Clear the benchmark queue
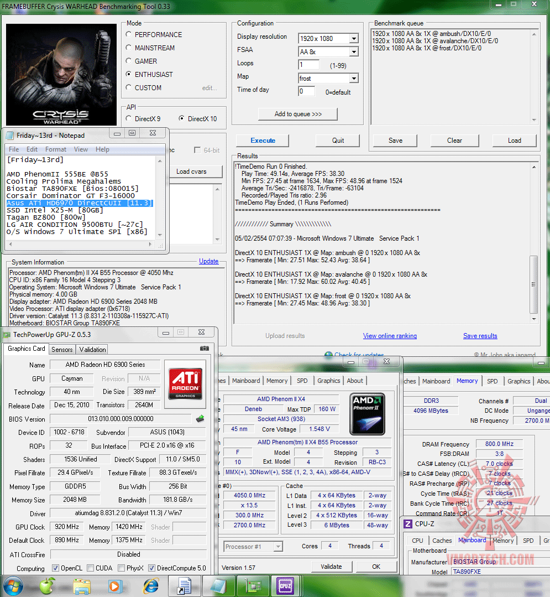This screenshot has width=550, height=597. (x=454, y=141)
